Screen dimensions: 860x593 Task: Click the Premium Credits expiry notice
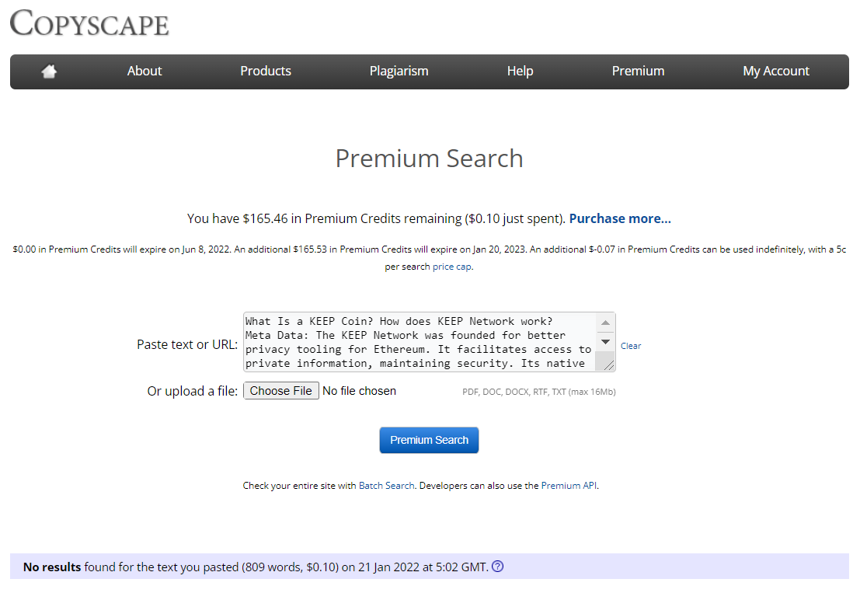point(429,258)
